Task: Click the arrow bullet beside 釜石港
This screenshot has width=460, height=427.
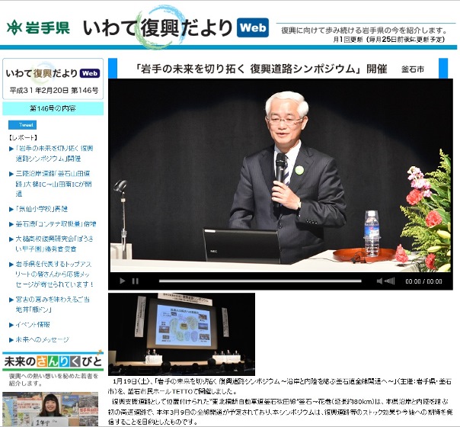Action: click(11, 224)
